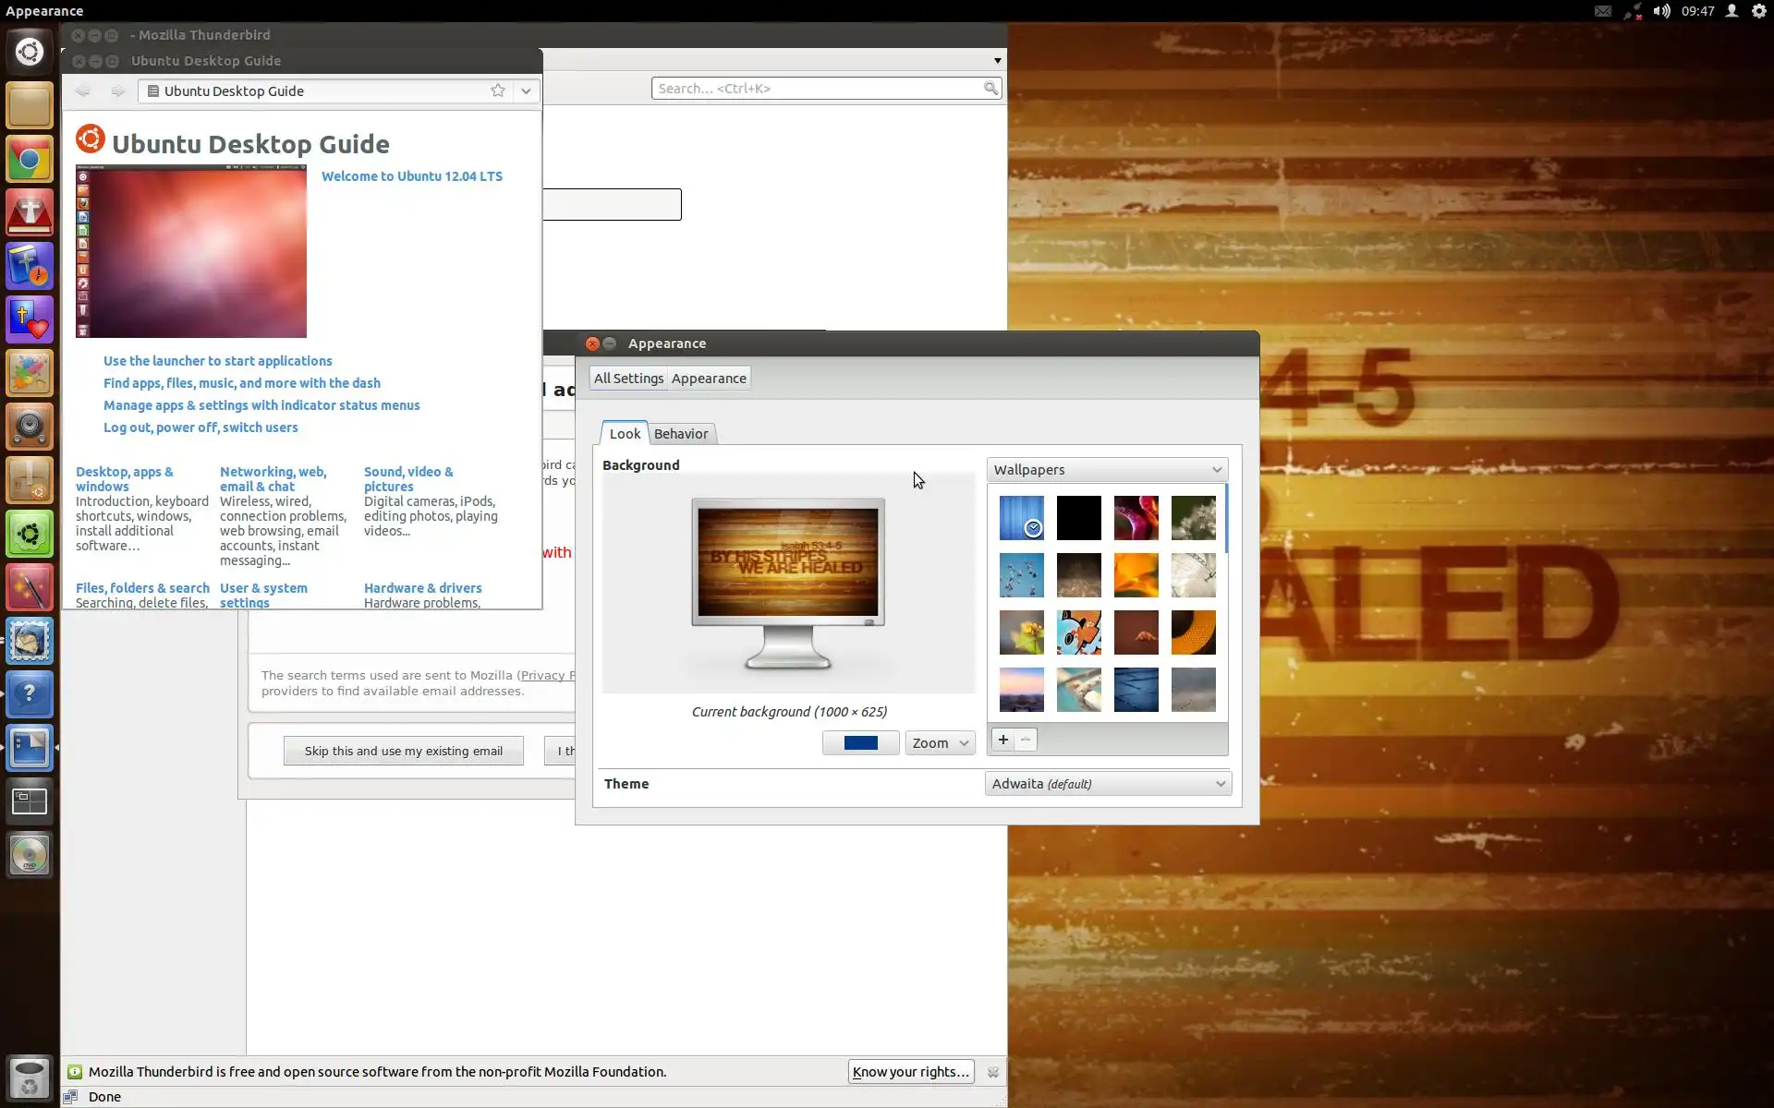Viewport: 1774px width, 1108px height.
Task: Open the Ubuntu Dash home button
Action: (30, 52)
